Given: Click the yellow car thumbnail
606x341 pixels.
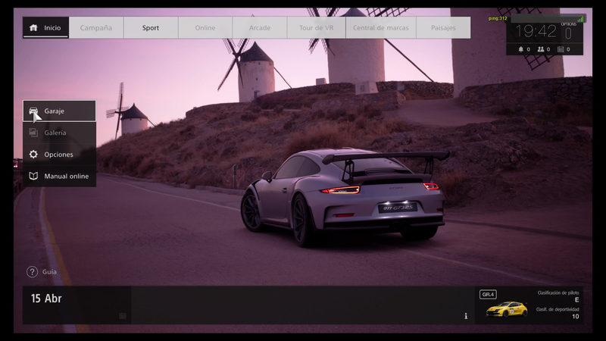Looking at the screenshot, I should coord(506,308).
